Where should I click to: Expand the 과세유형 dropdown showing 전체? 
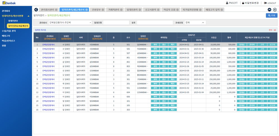click(x=195, y=22)
